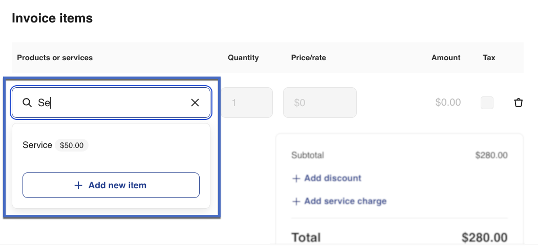Click the magnifier icon in the search box

point(27,103)
